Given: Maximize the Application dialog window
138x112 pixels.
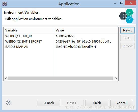Looking at the screenshot, I should click(x=122, y=3).
